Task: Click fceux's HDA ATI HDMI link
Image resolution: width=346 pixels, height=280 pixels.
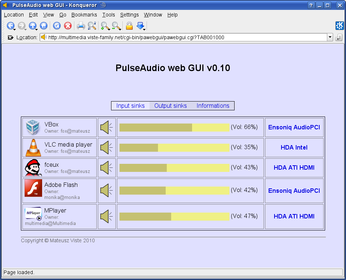Action: [294, 168]
